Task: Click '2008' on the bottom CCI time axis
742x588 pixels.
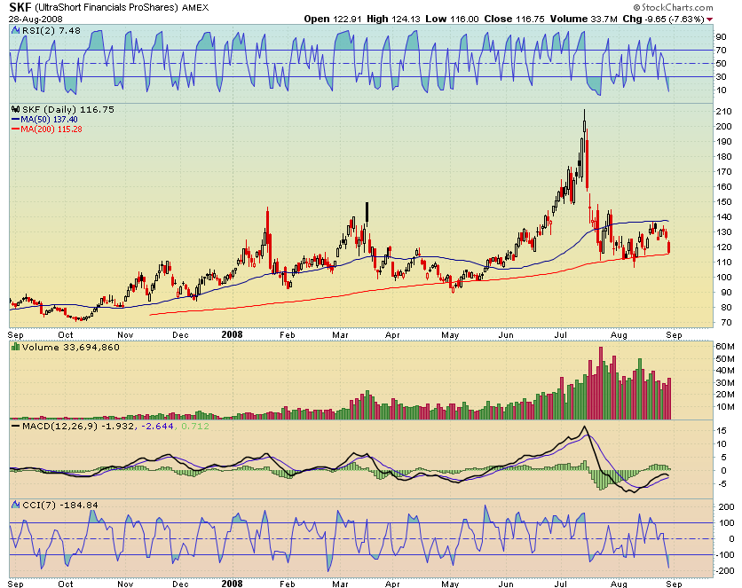Action: pos(232,584)
